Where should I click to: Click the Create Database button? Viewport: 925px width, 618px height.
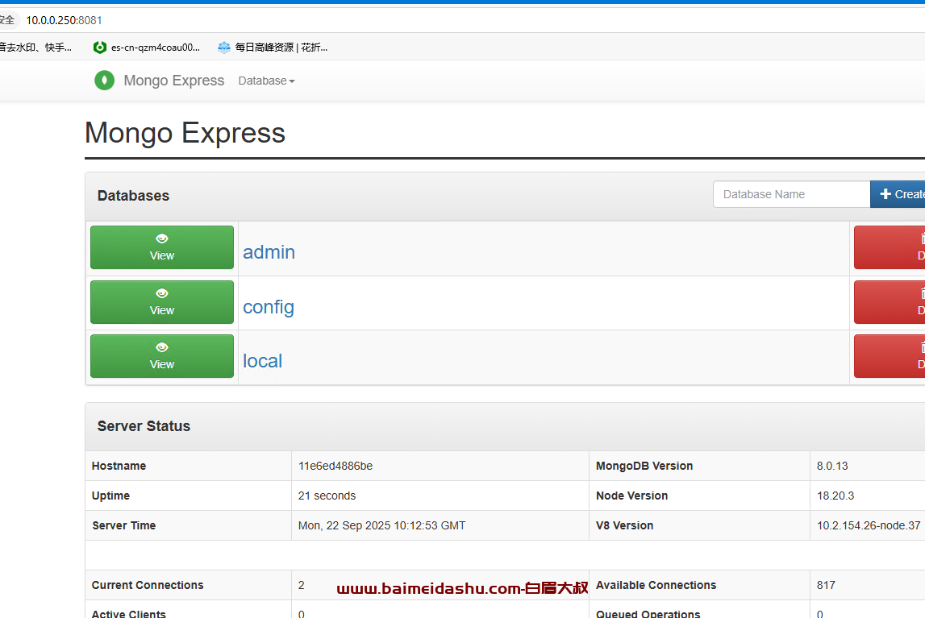[898, 194]
